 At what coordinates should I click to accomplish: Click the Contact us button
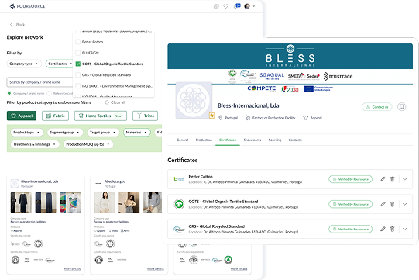(376, 107)
